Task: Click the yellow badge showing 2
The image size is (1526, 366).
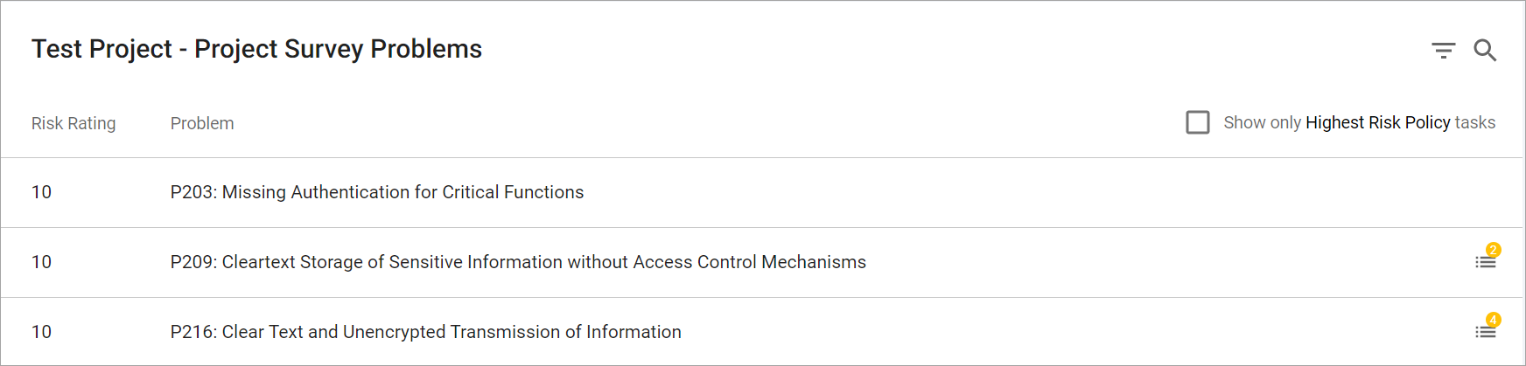Action: pyautogui.click(x=1493, y=250)
